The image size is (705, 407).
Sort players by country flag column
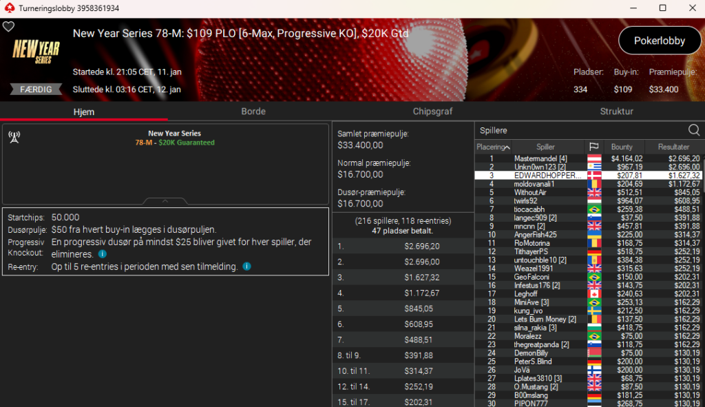pos(593,147)
